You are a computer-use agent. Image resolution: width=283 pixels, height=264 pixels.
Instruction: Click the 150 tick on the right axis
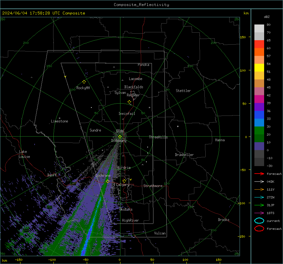(x=243, y=37)
